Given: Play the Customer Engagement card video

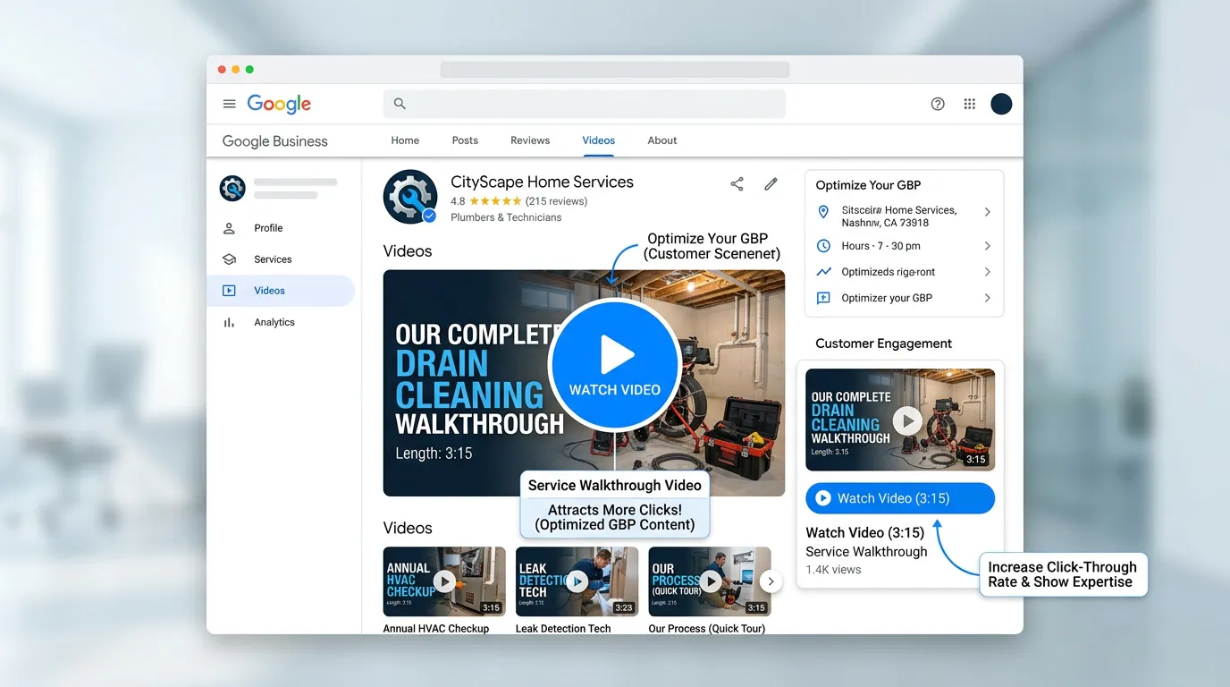Looking at the screenshot, I should coord(907,420).
